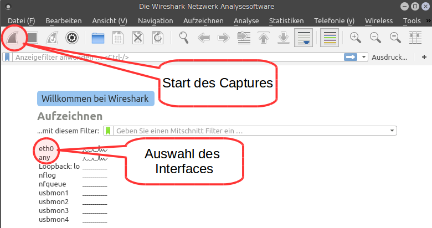The width and height of the screenshot is (432, 228).
Task: Toggle packet list colorization
Action: tap(330, 38)
